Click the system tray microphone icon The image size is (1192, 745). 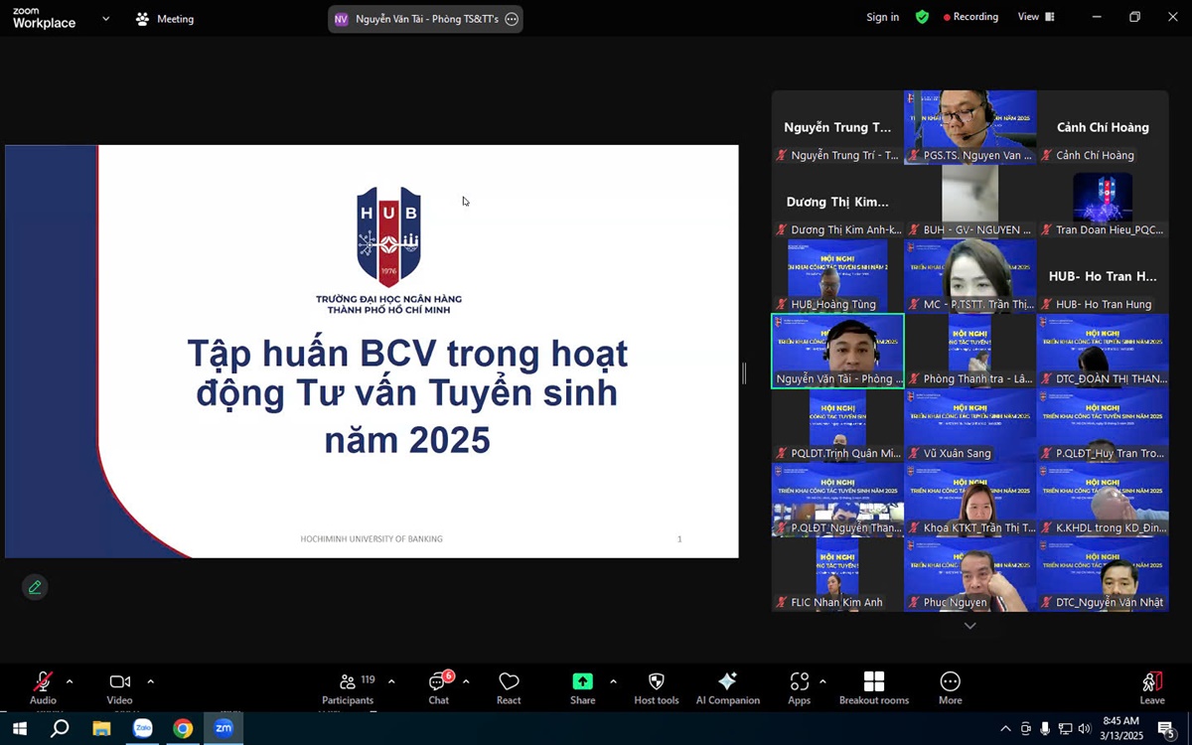tap(1045, 728)
